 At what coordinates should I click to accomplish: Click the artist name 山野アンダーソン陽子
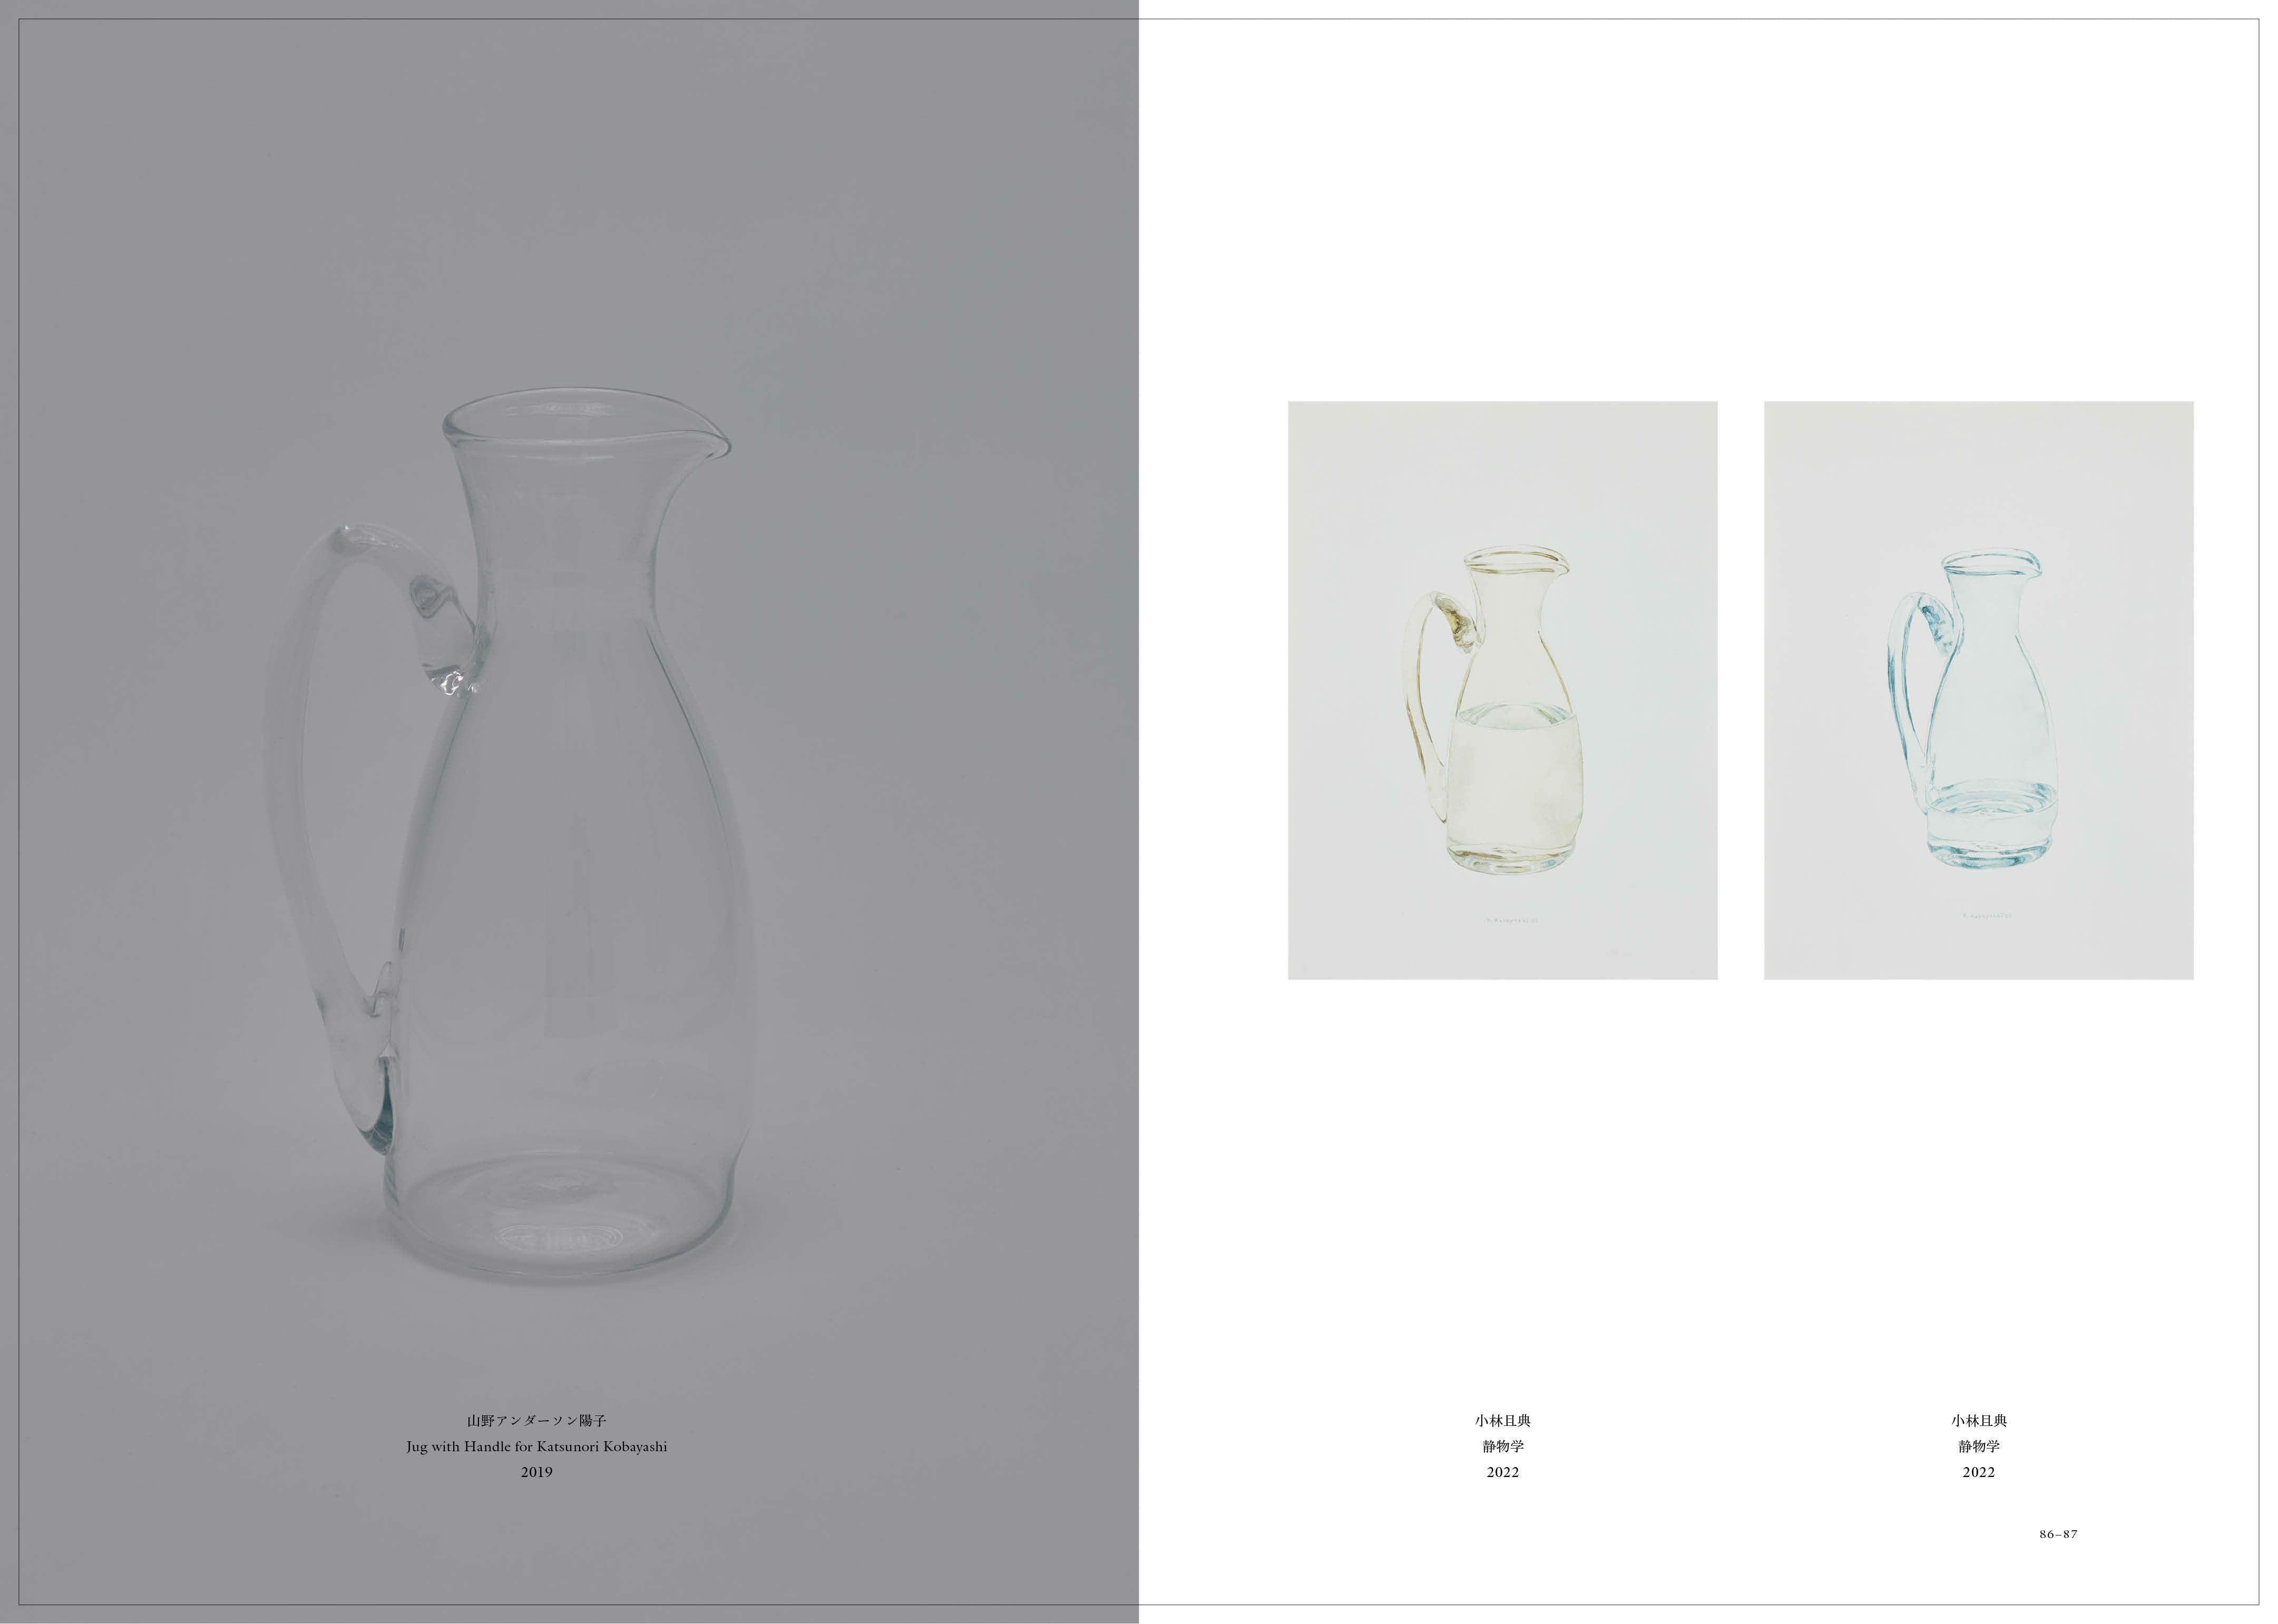537,1420
